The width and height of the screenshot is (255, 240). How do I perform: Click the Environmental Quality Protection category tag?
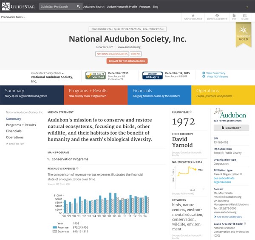tap(127, 29)
